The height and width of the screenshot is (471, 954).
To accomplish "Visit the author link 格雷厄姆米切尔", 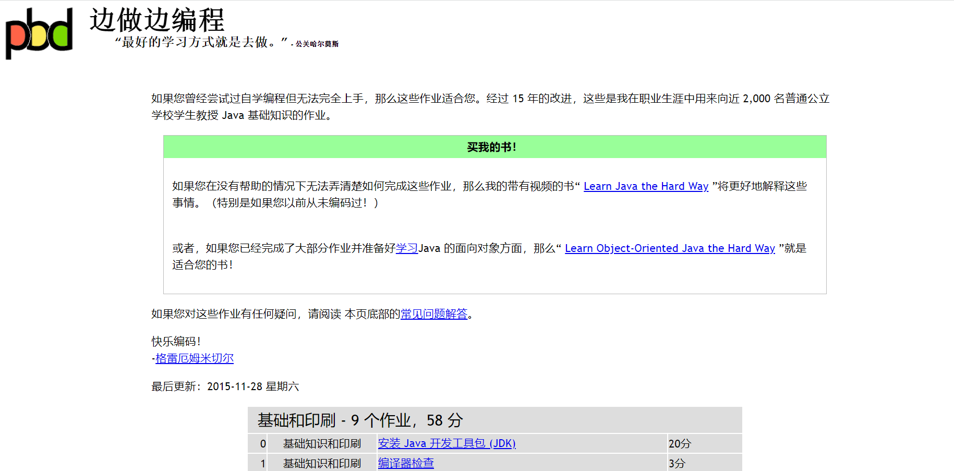I will 195,358.
